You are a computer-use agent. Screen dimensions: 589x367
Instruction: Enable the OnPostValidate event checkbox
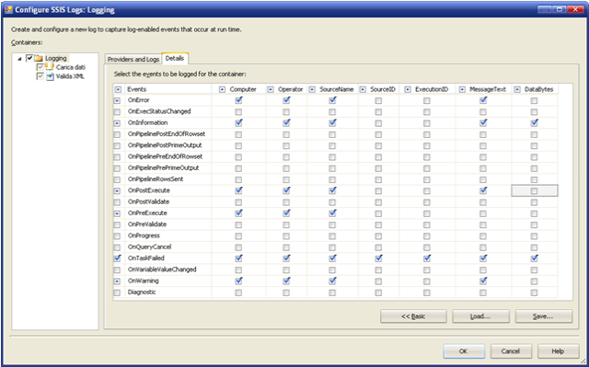click(117, 201)
